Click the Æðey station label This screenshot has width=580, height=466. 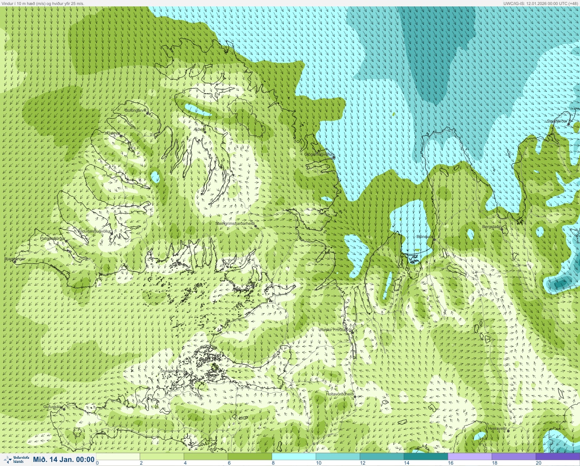tap(199, 129)
